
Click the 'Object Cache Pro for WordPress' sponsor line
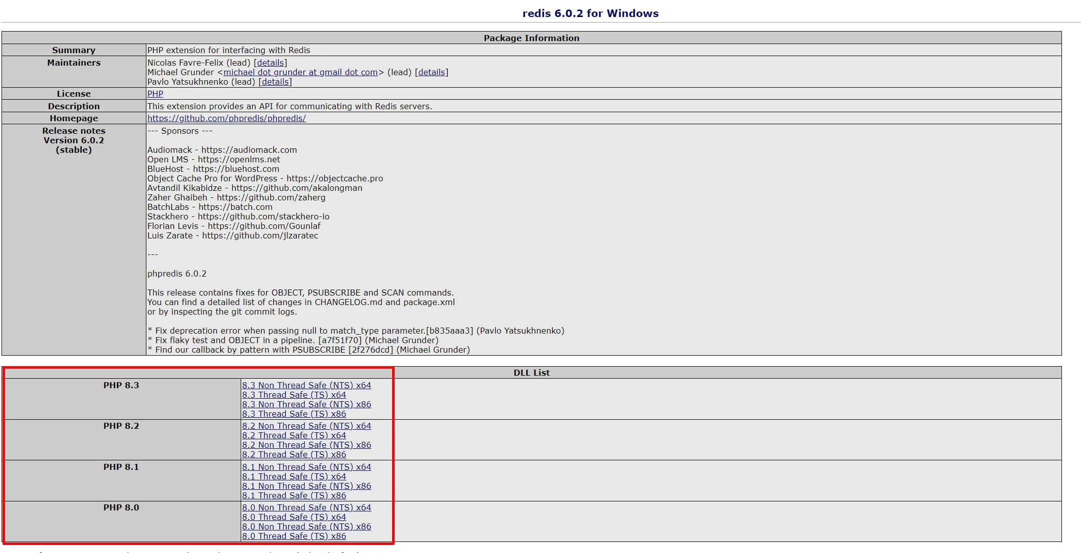[x=265, y=178]
